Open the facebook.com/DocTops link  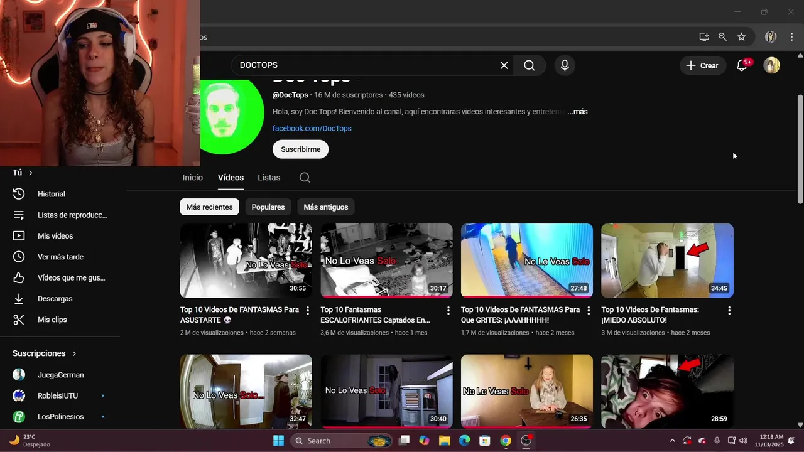pos(312,128)
